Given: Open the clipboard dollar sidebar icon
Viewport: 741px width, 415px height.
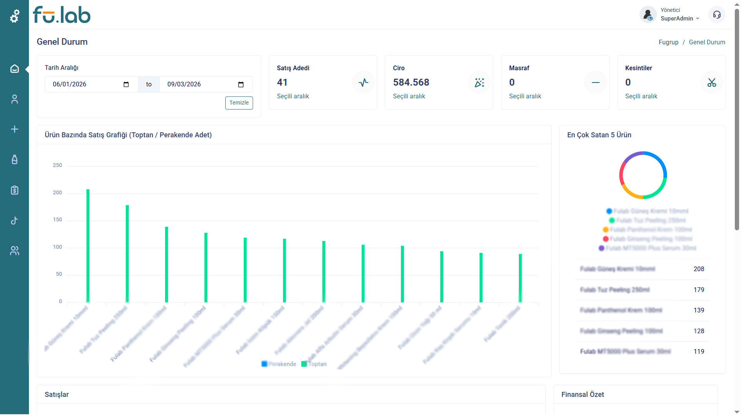Looking at the screenshot, I should pos(15,190).
